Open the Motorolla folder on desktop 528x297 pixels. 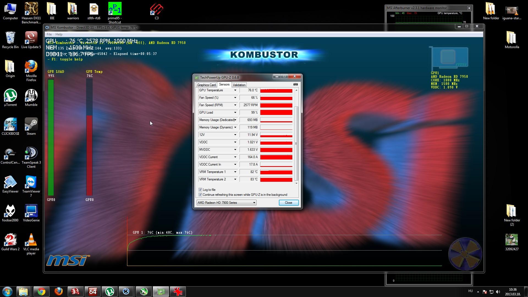coord(512,40)
